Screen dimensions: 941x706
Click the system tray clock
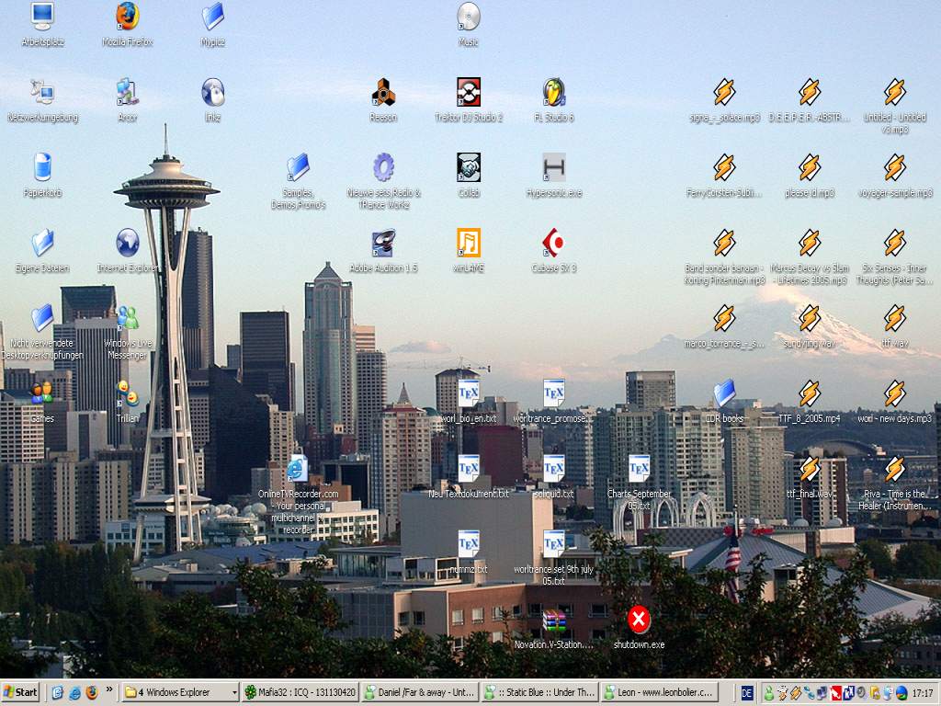[923, 693]
